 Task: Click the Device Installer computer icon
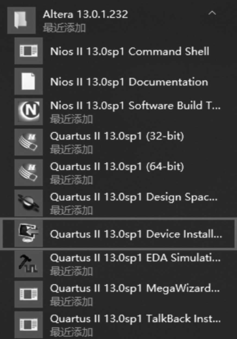point(29,233)
